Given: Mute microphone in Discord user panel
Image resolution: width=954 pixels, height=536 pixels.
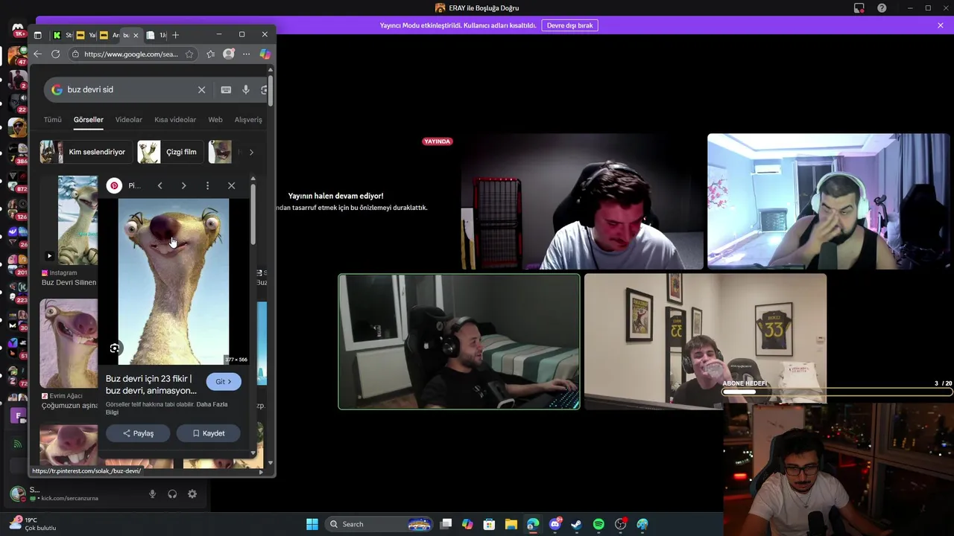Looking at the screenshot, I should click(x=152, y=494).
